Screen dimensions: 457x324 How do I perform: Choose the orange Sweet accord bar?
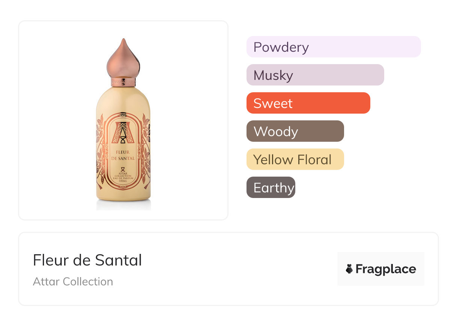tap(308, 103)
